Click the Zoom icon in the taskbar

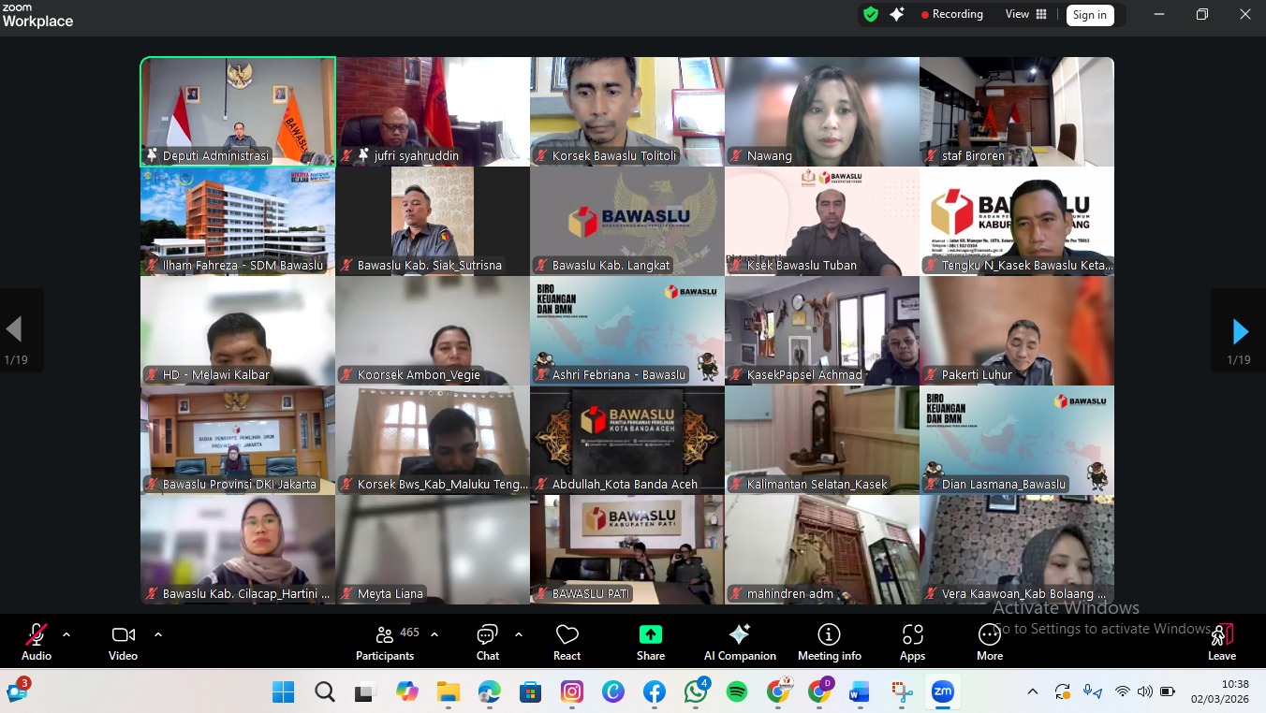click(942, 692)
